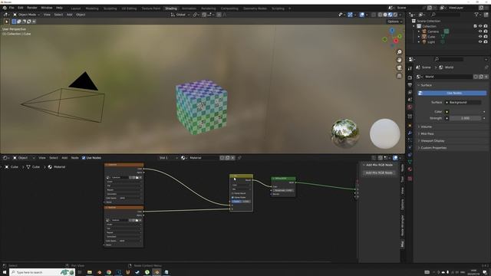Toggle the Use Nodes checkbox in node editor
Screen dimensions: 491x276
point(84,158)
